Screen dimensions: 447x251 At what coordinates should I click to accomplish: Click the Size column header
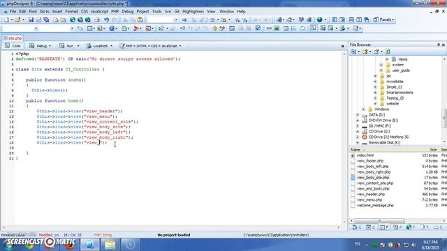coord(433,149)
